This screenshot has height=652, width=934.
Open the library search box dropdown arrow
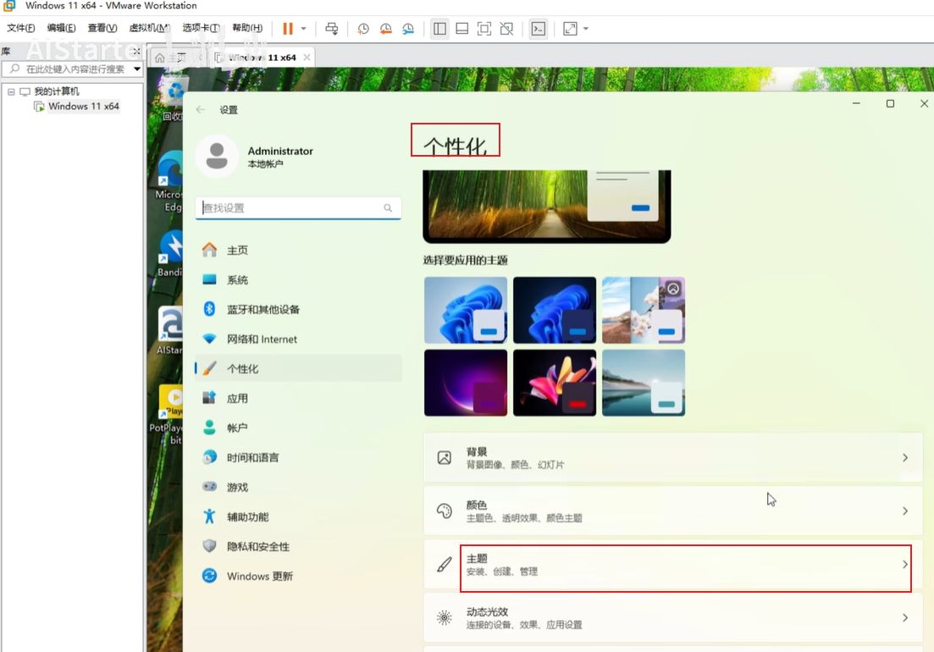[x=137, y=69]
